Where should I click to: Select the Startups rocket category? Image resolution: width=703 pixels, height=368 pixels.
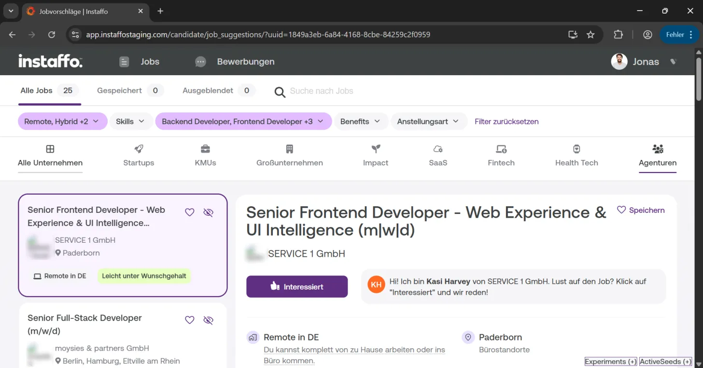pyautogui.click(x=139, y=156)
